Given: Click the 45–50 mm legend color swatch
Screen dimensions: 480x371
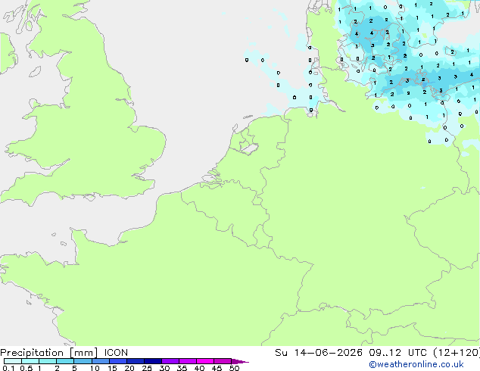Looking at the screenshot, I should [223, 361].
